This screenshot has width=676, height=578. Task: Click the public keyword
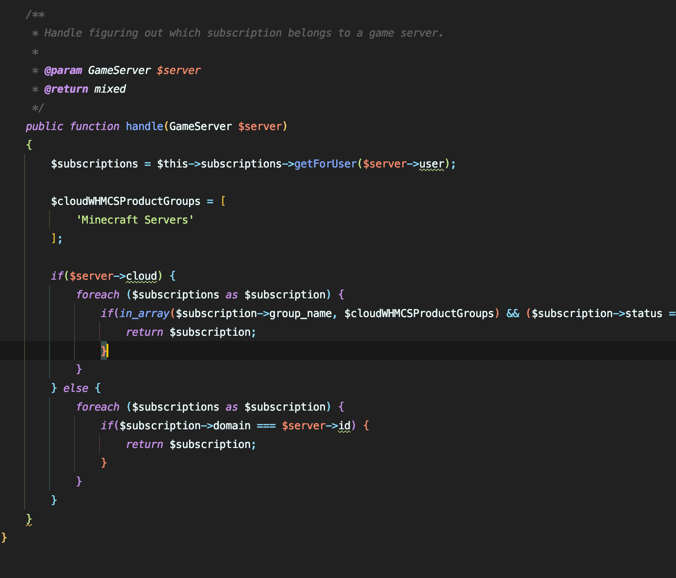click(x=44, y=126)
